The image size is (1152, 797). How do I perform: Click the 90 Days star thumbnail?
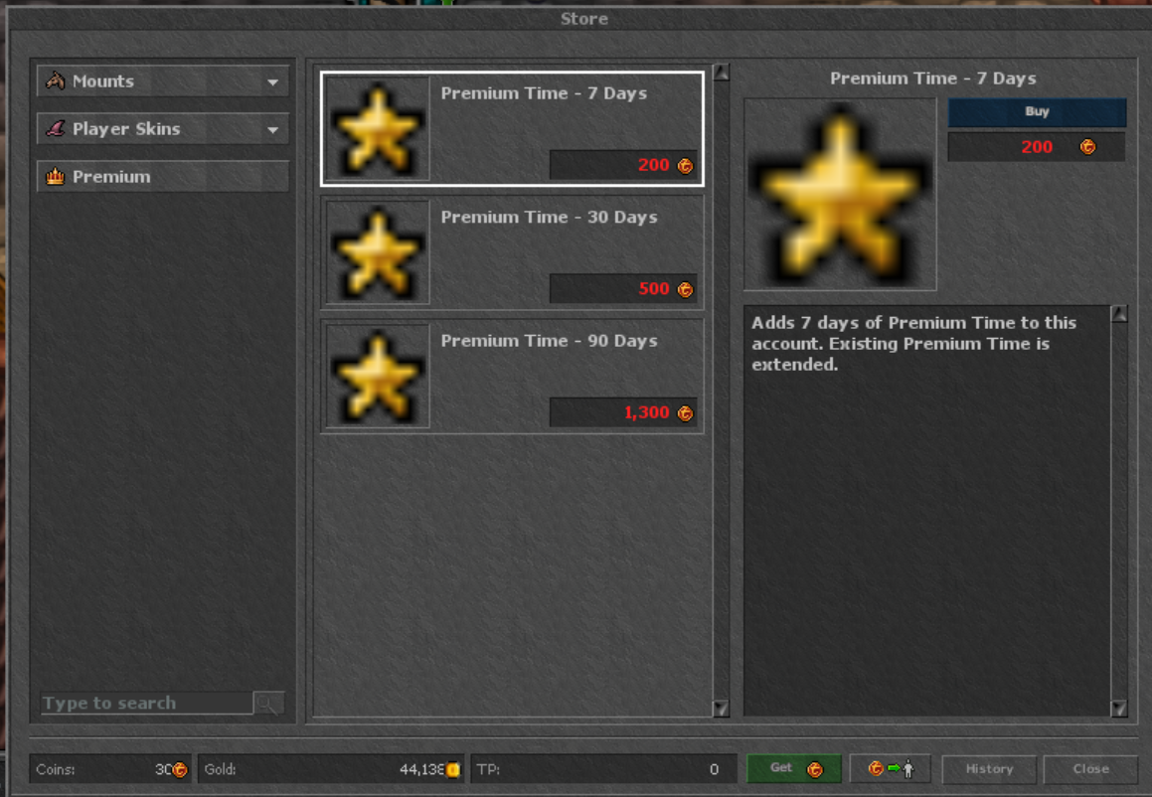click(x=377, y=376)
